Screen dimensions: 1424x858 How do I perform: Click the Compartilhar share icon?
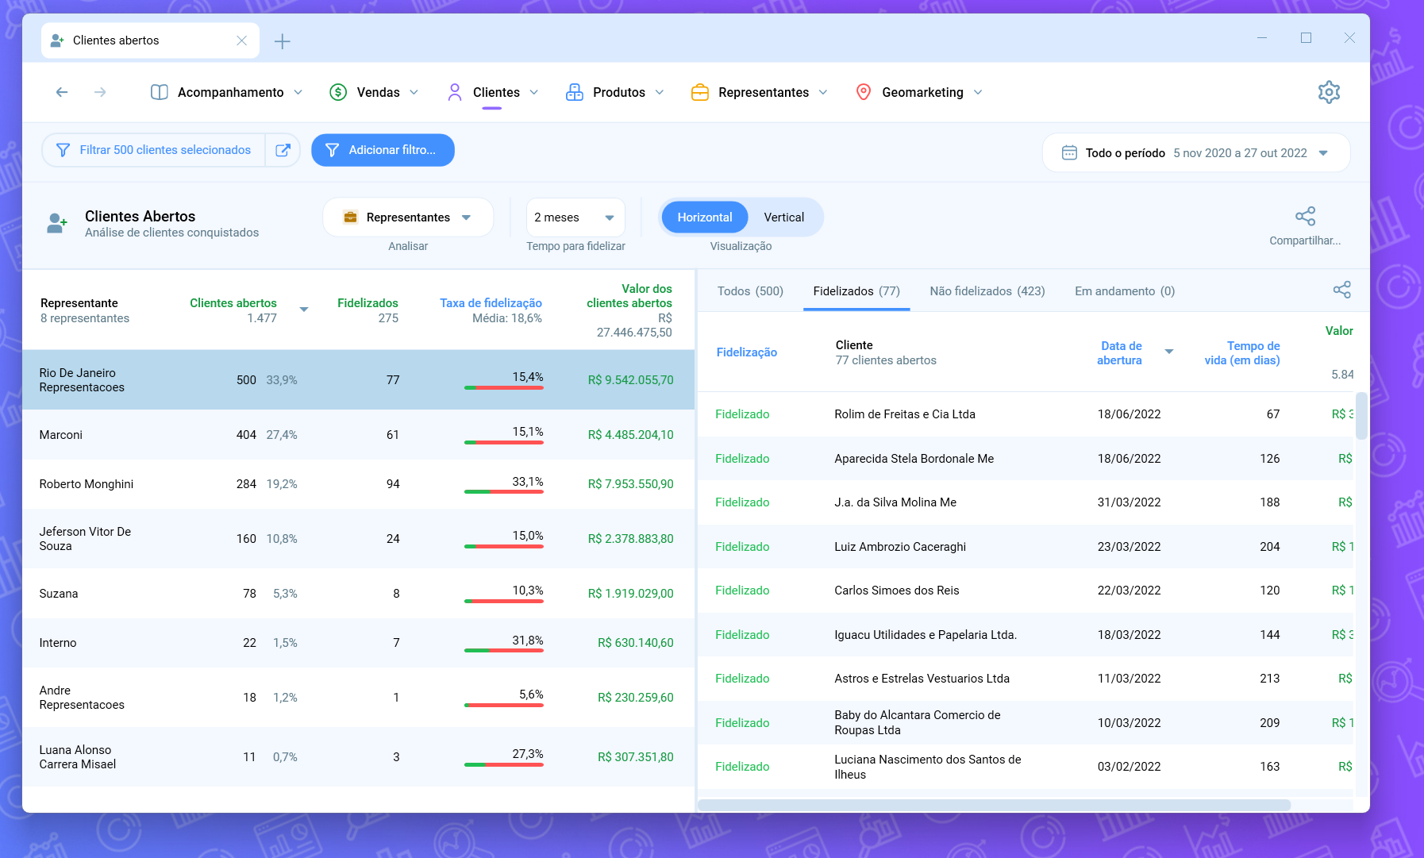(x=1305, y=217)
